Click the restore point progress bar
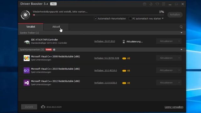Image resolution: width=201 pixels, height=113 pixels. point(98,15)
